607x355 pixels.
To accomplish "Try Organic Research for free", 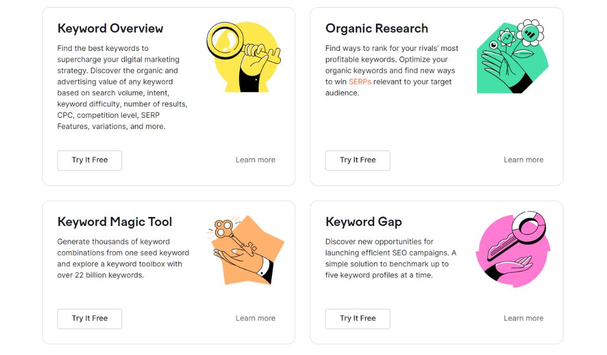I will pos(358,160).
